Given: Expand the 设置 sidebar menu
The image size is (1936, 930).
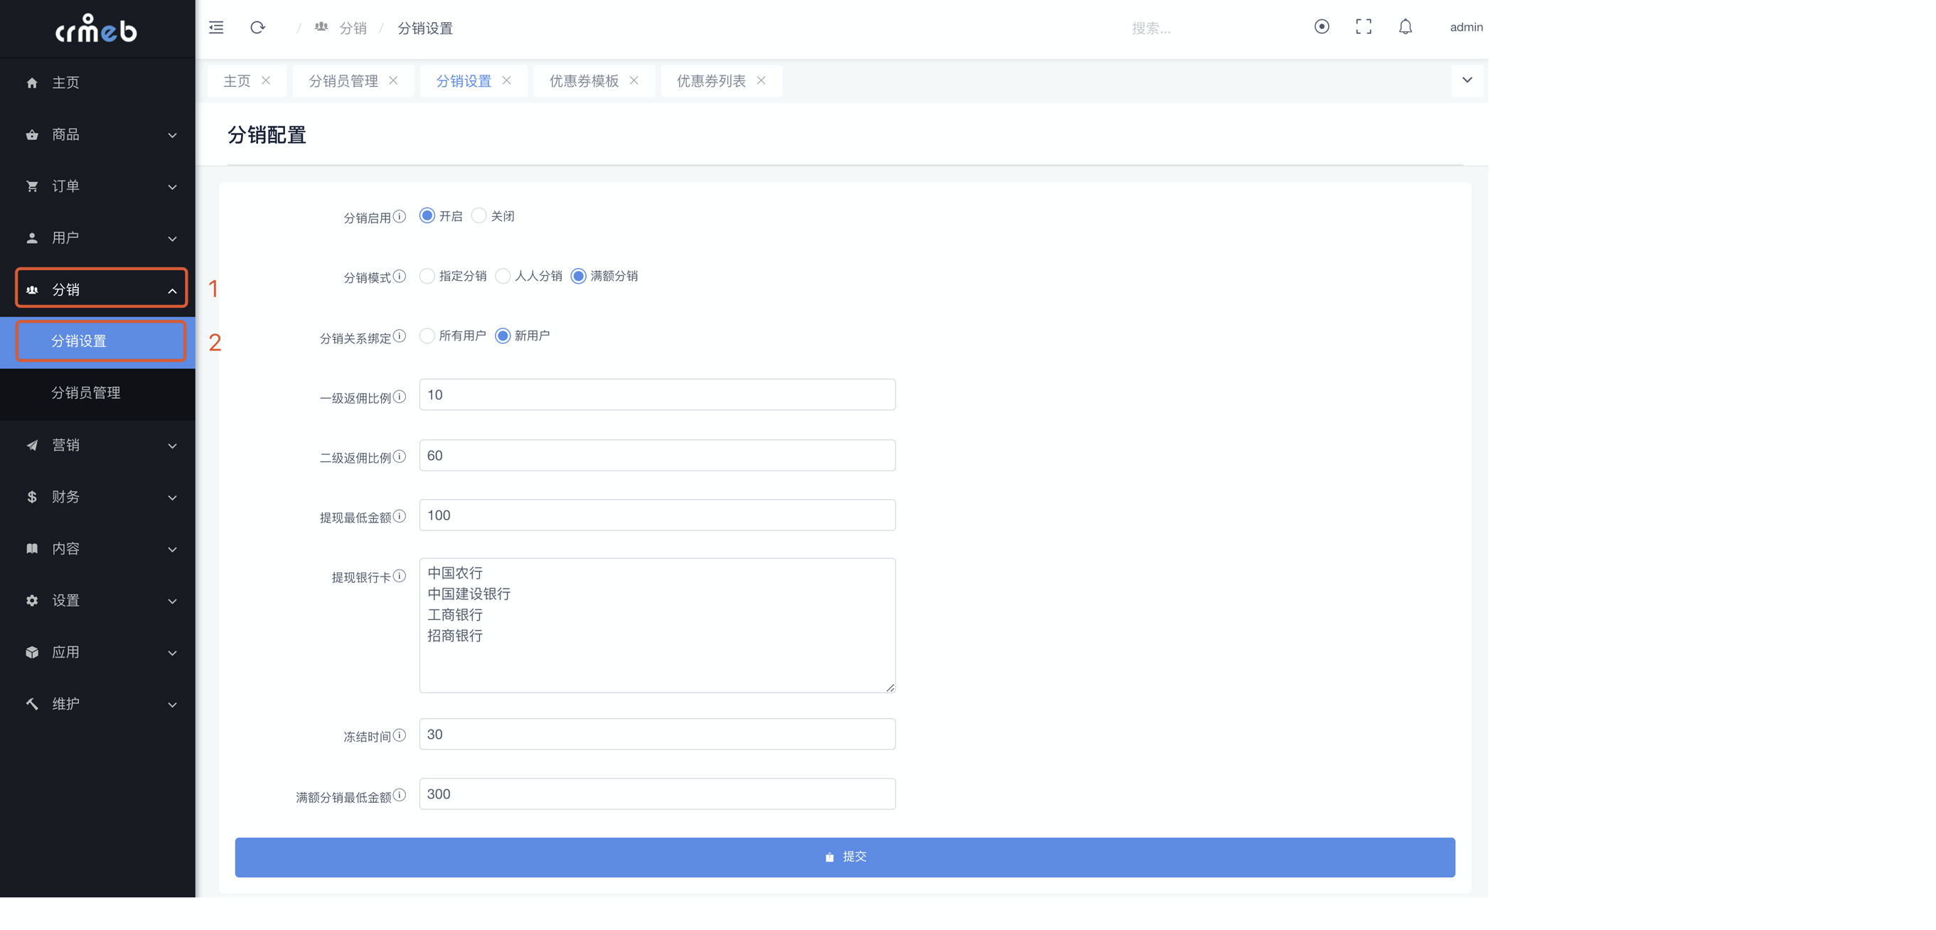Looking at the screenshot, I should (97, 601).
